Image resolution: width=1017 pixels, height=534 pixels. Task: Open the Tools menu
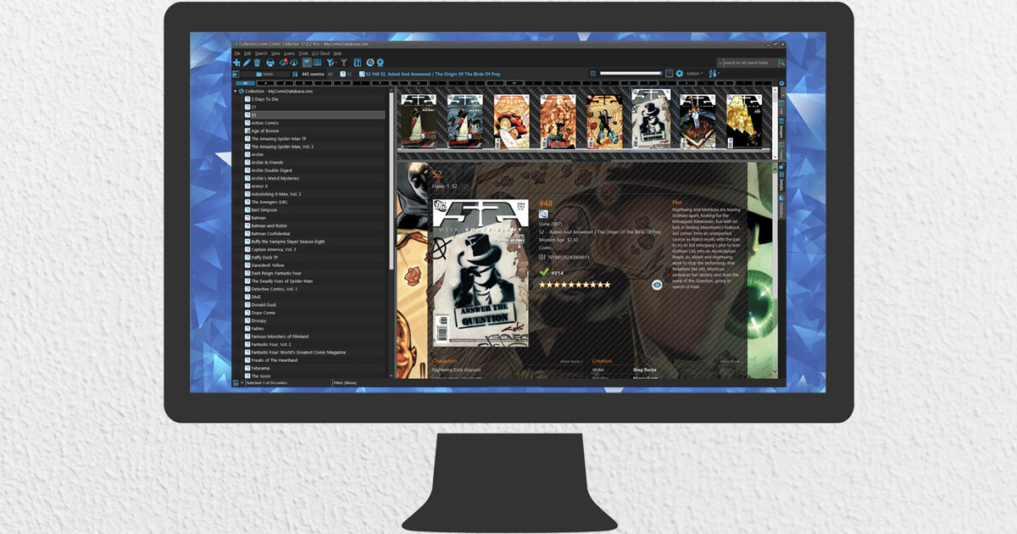tap(303, 53)
